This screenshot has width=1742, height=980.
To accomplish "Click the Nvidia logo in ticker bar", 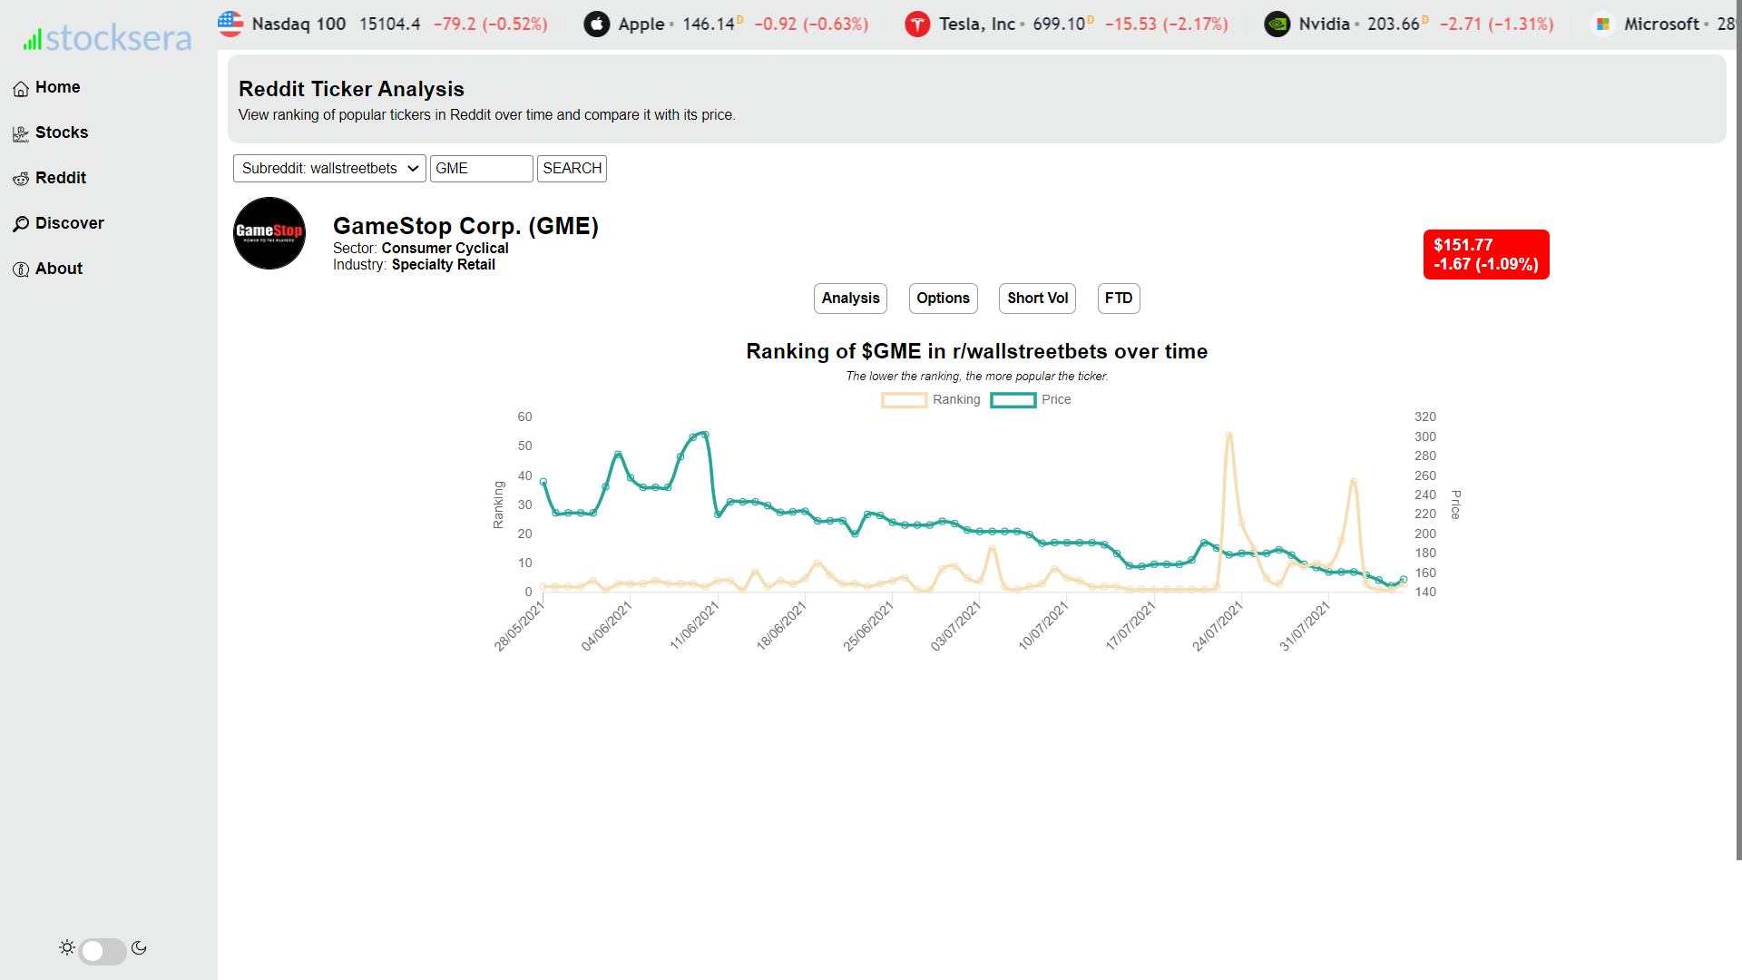I will tap(1277, 24).
